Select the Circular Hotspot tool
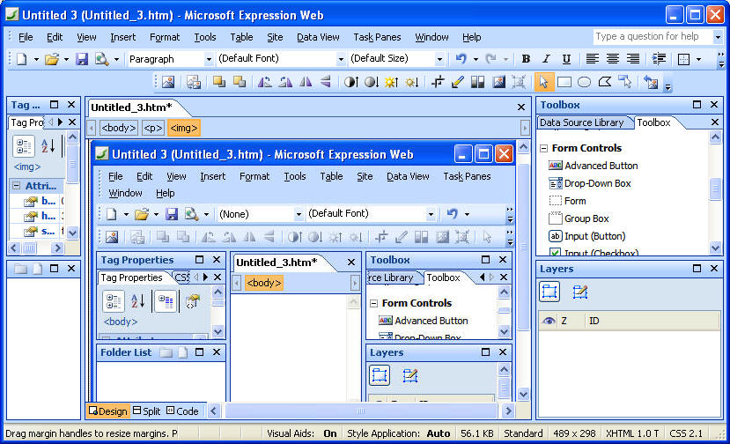730x444 pixels. tap(584, 82)
